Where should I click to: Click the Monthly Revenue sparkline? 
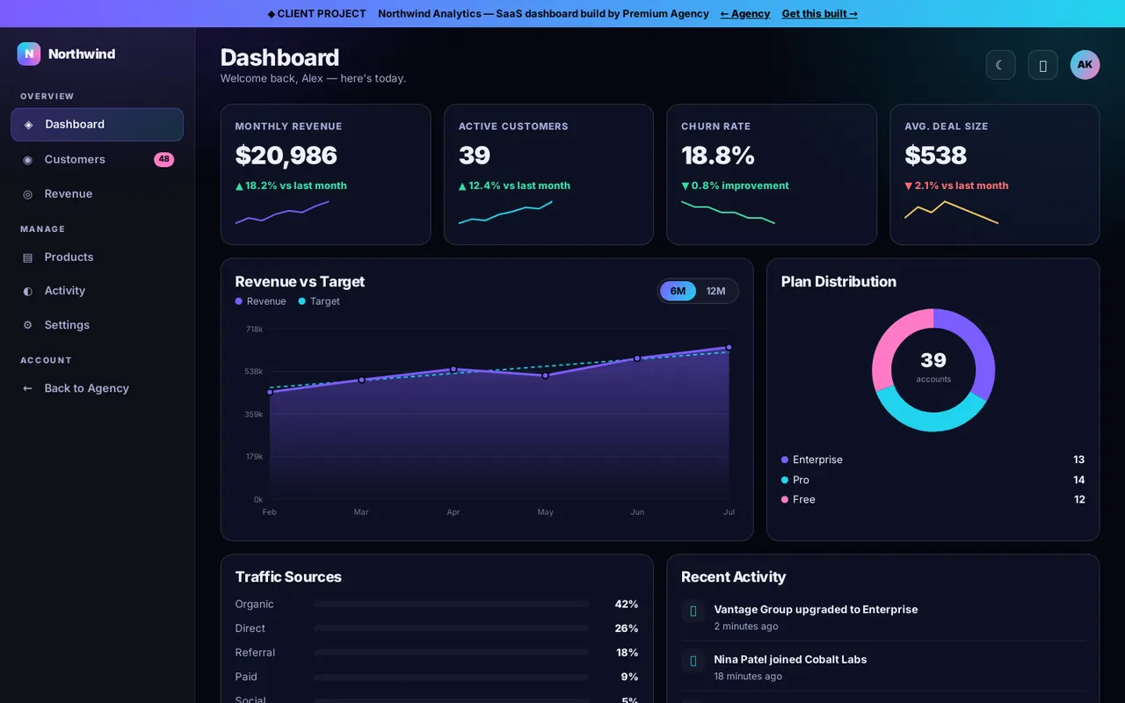point(282,213)
